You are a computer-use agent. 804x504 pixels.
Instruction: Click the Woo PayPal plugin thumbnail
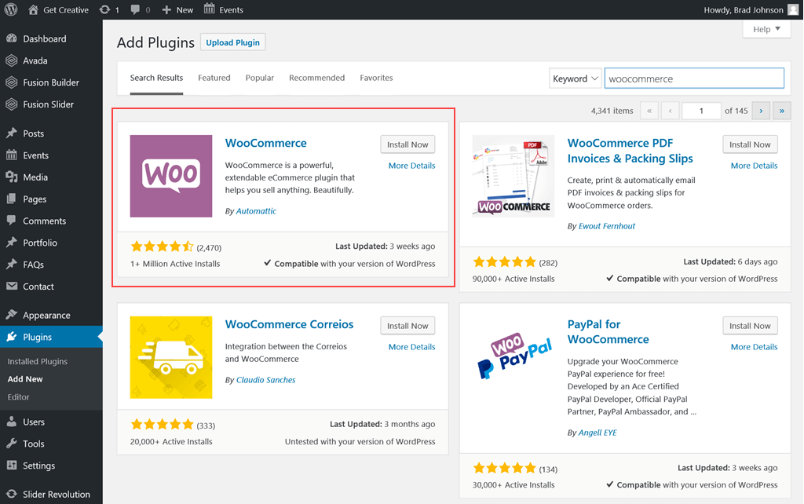[513, 357]
